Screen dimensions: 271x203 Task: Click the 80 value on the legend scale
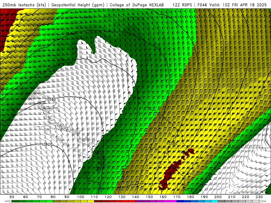point(53,197)
